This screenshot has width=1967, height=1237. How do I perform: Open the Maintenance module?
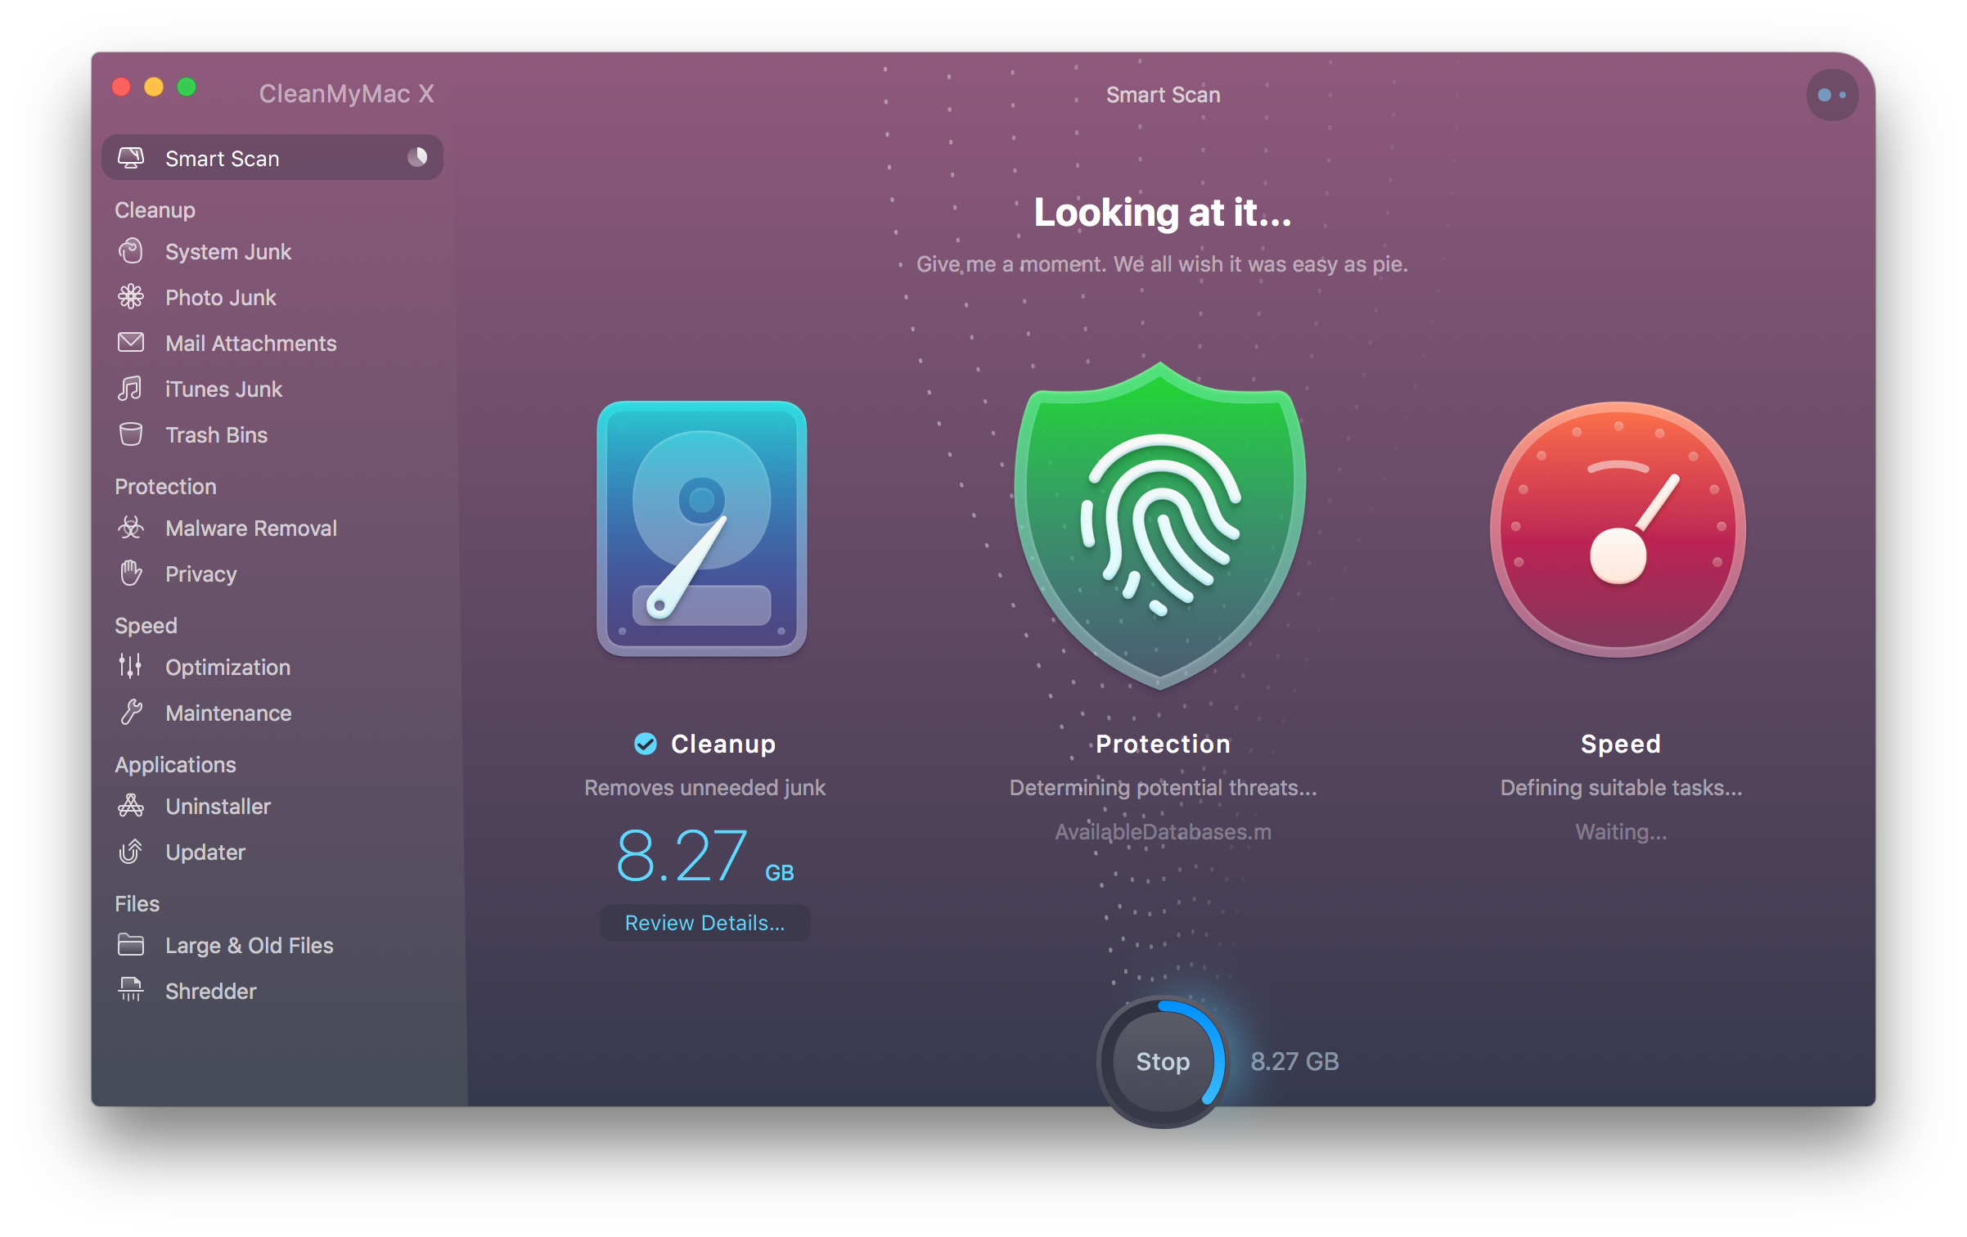pos(228,713)
